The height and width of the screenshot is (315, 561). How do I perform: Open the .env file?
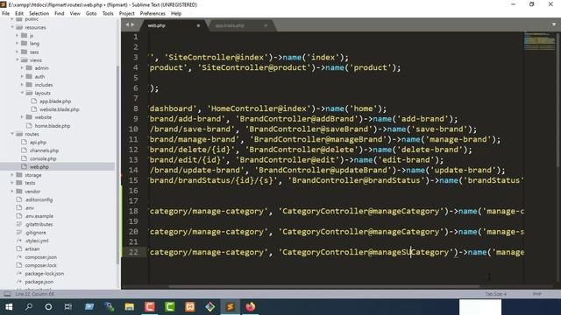30,208
